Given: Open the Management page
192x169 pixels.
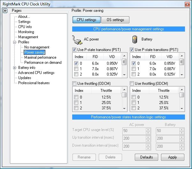Looking at the screenshot, I should (x=28, y=37).
